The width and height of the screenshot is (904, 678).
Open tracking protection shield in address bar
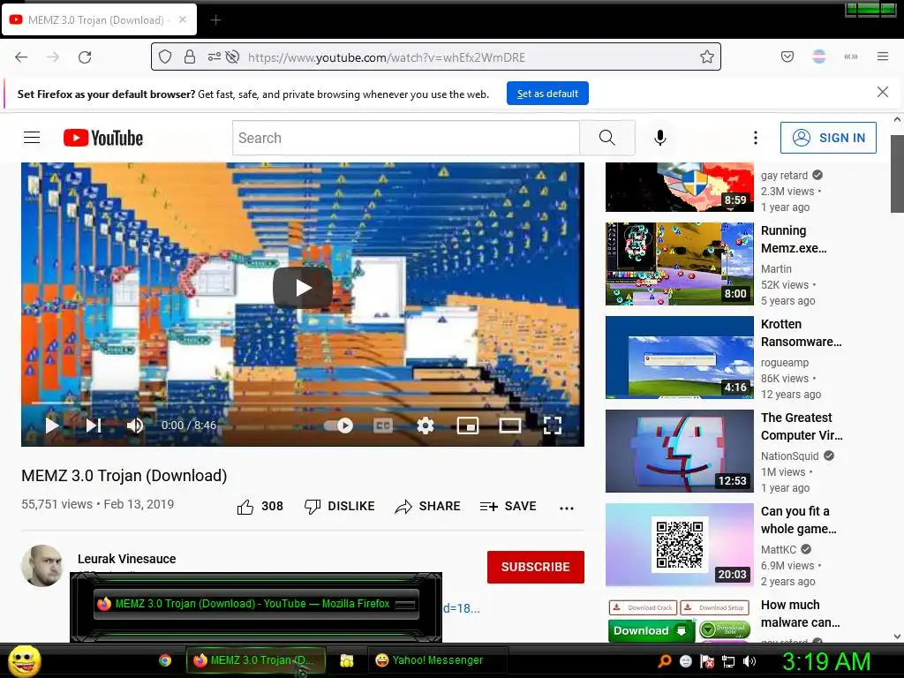tap(165, 56)
